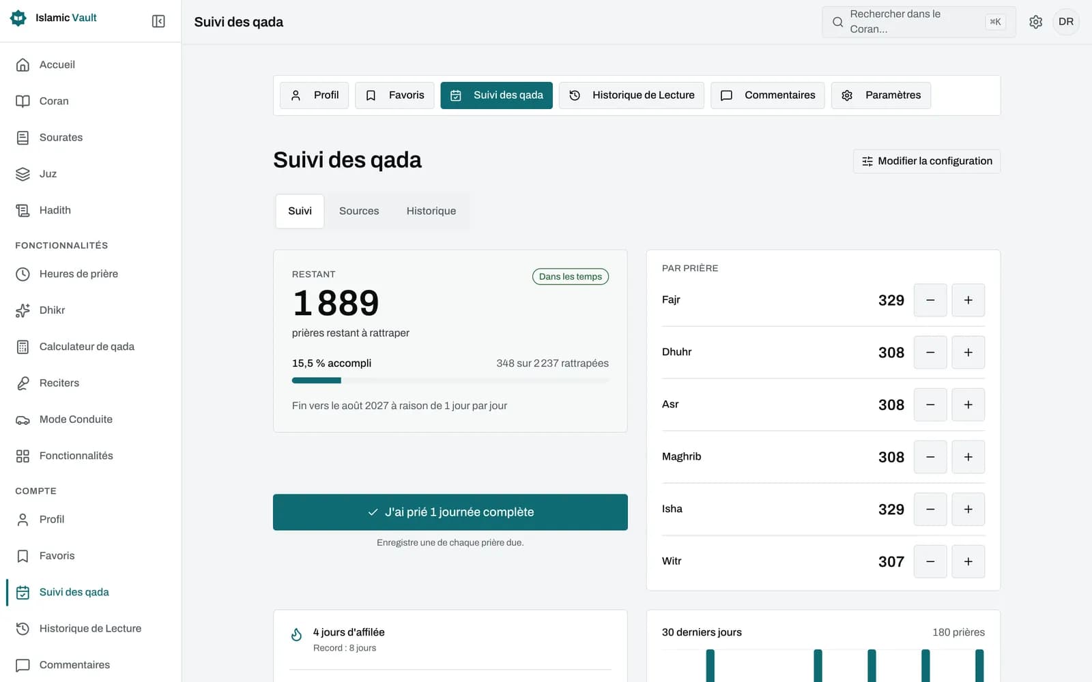This screenshot has width=1092, height=682.
Task: Collapse the sidebar with the panel icon
Action: click(158, 21)
